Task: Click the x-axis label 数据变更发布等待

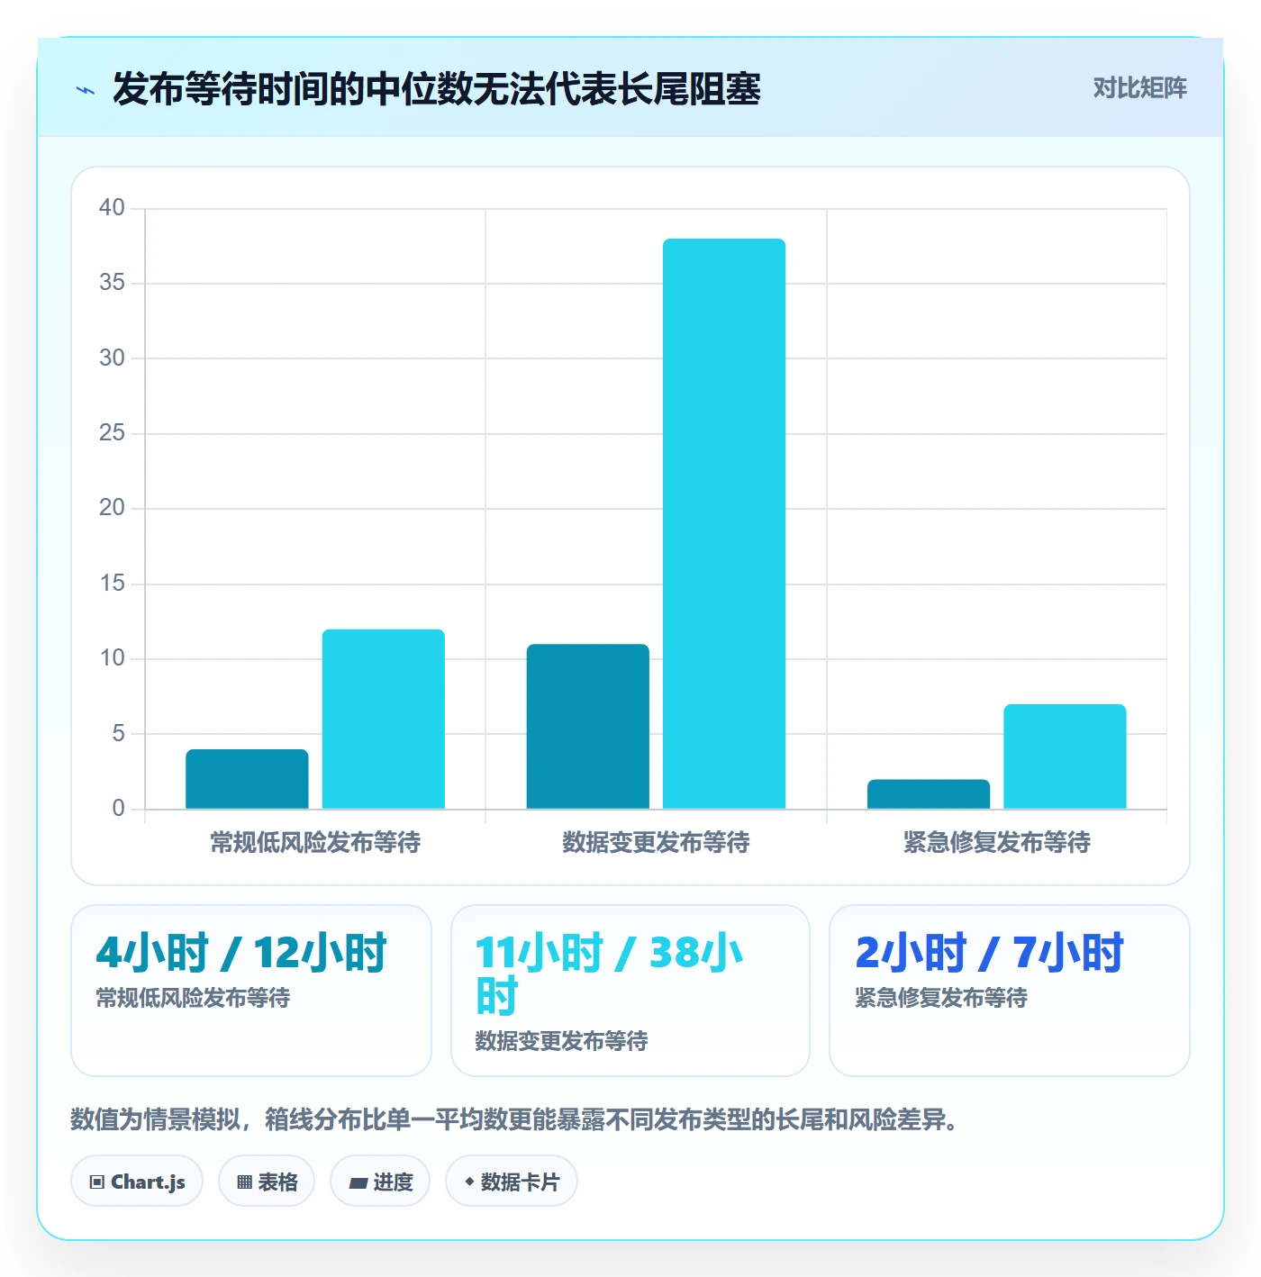Action: point(656,843)
